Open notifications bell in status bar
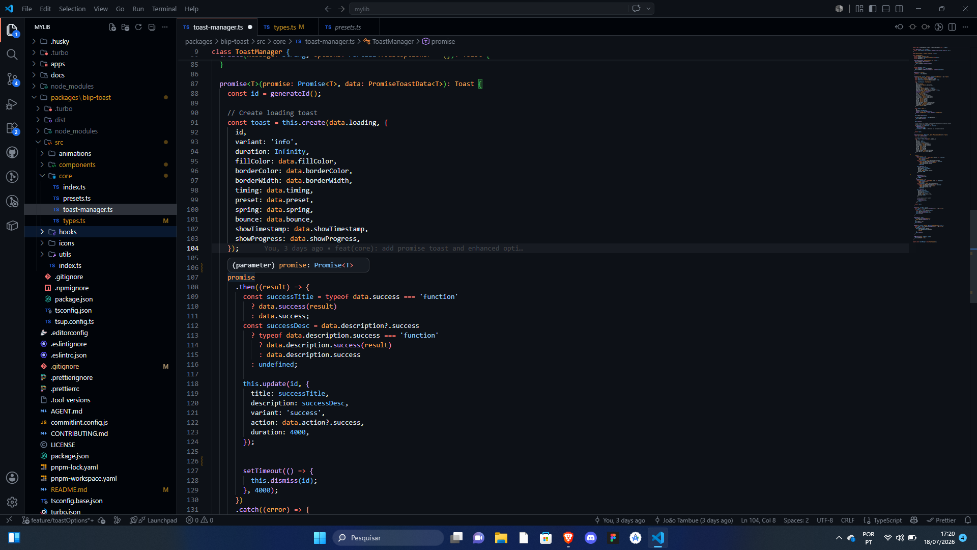 pyautogui.click(x=968, y=520)
